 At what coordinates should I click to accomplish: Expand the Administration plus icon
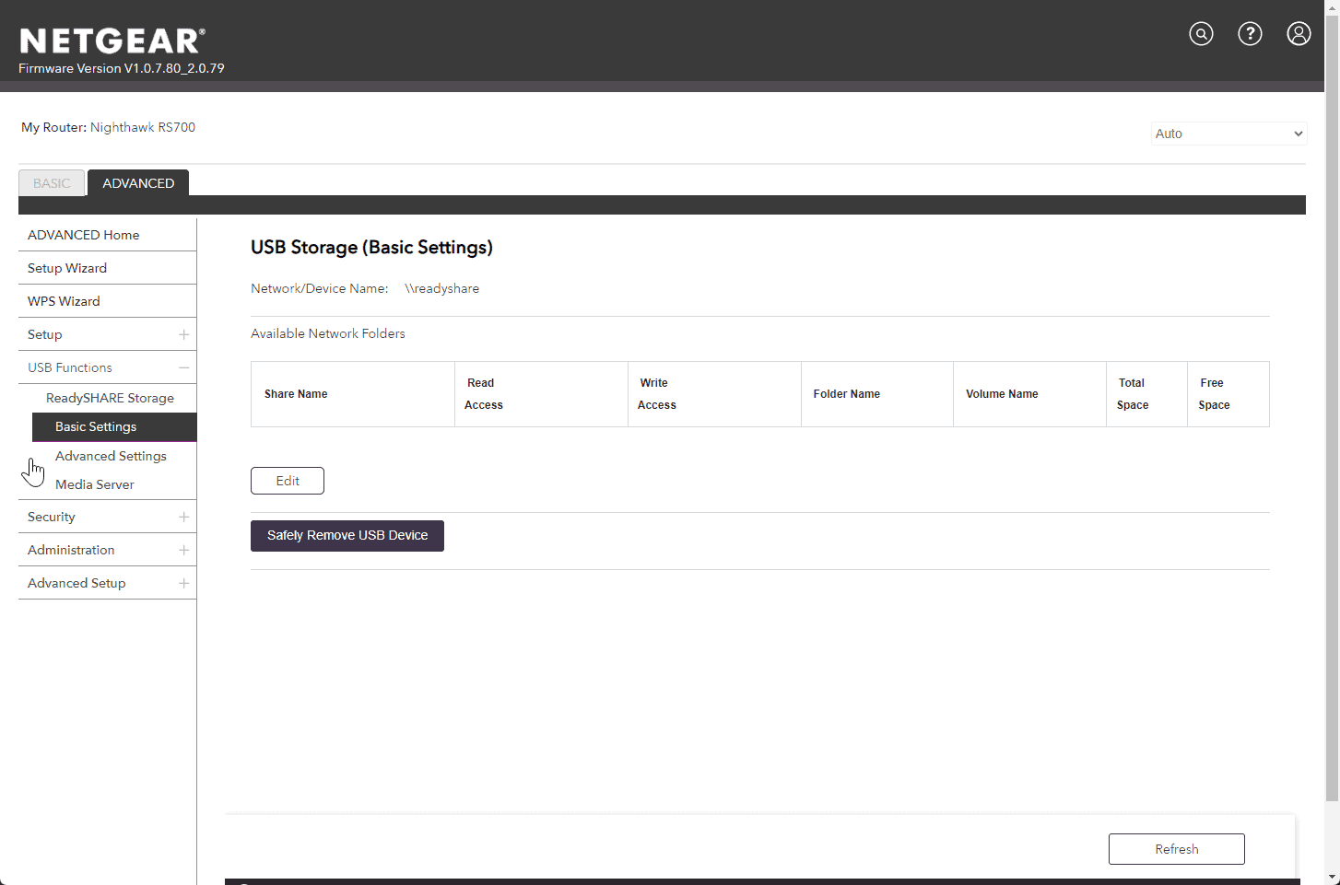183,550
